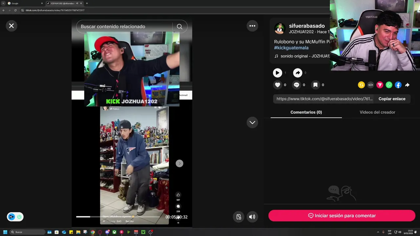Click the white play count icon
Image resolution: width=420 pixels, height=236 pixels.
278,73
